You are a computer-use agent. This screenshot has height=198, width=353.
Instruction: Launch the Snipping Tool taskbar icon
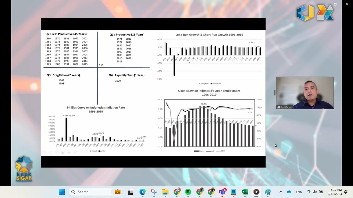point(154,192)
